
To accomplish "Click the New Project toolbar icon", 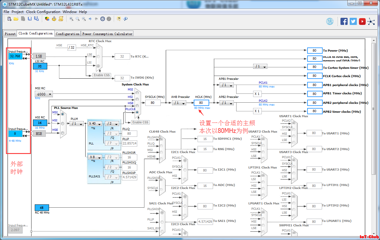I will (x=10, y=19).
